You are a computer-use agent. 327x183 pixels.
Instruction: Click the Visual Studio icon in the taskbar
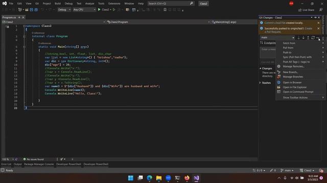click(196, 178)
